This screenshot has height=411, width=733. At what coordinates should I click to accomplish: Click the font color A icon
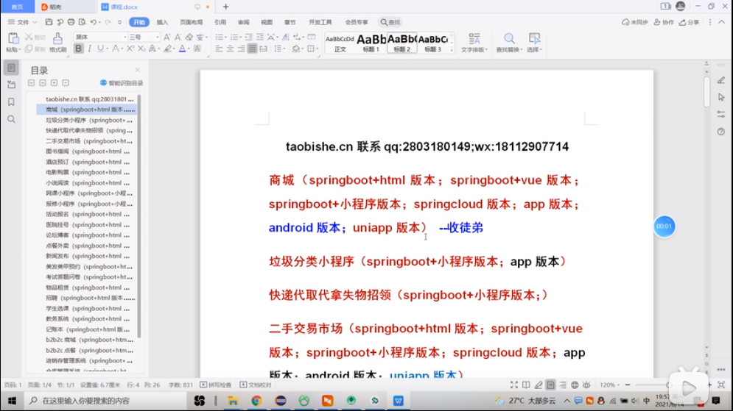pos(182,49)
